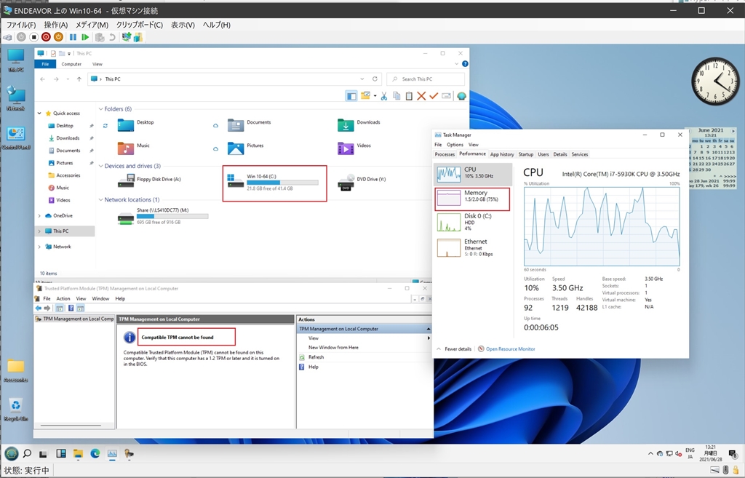
Task: Open Hyper-V クリップボード(C) menu
Action: (139, 25)
